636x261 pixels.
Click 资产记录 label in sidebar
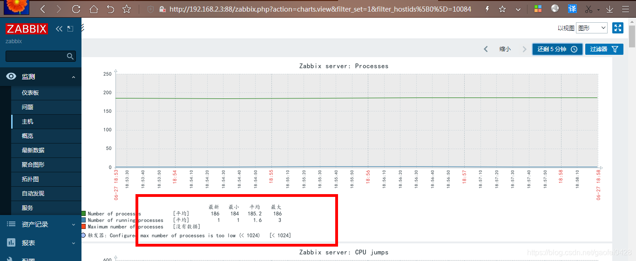(x=35, y=224)
